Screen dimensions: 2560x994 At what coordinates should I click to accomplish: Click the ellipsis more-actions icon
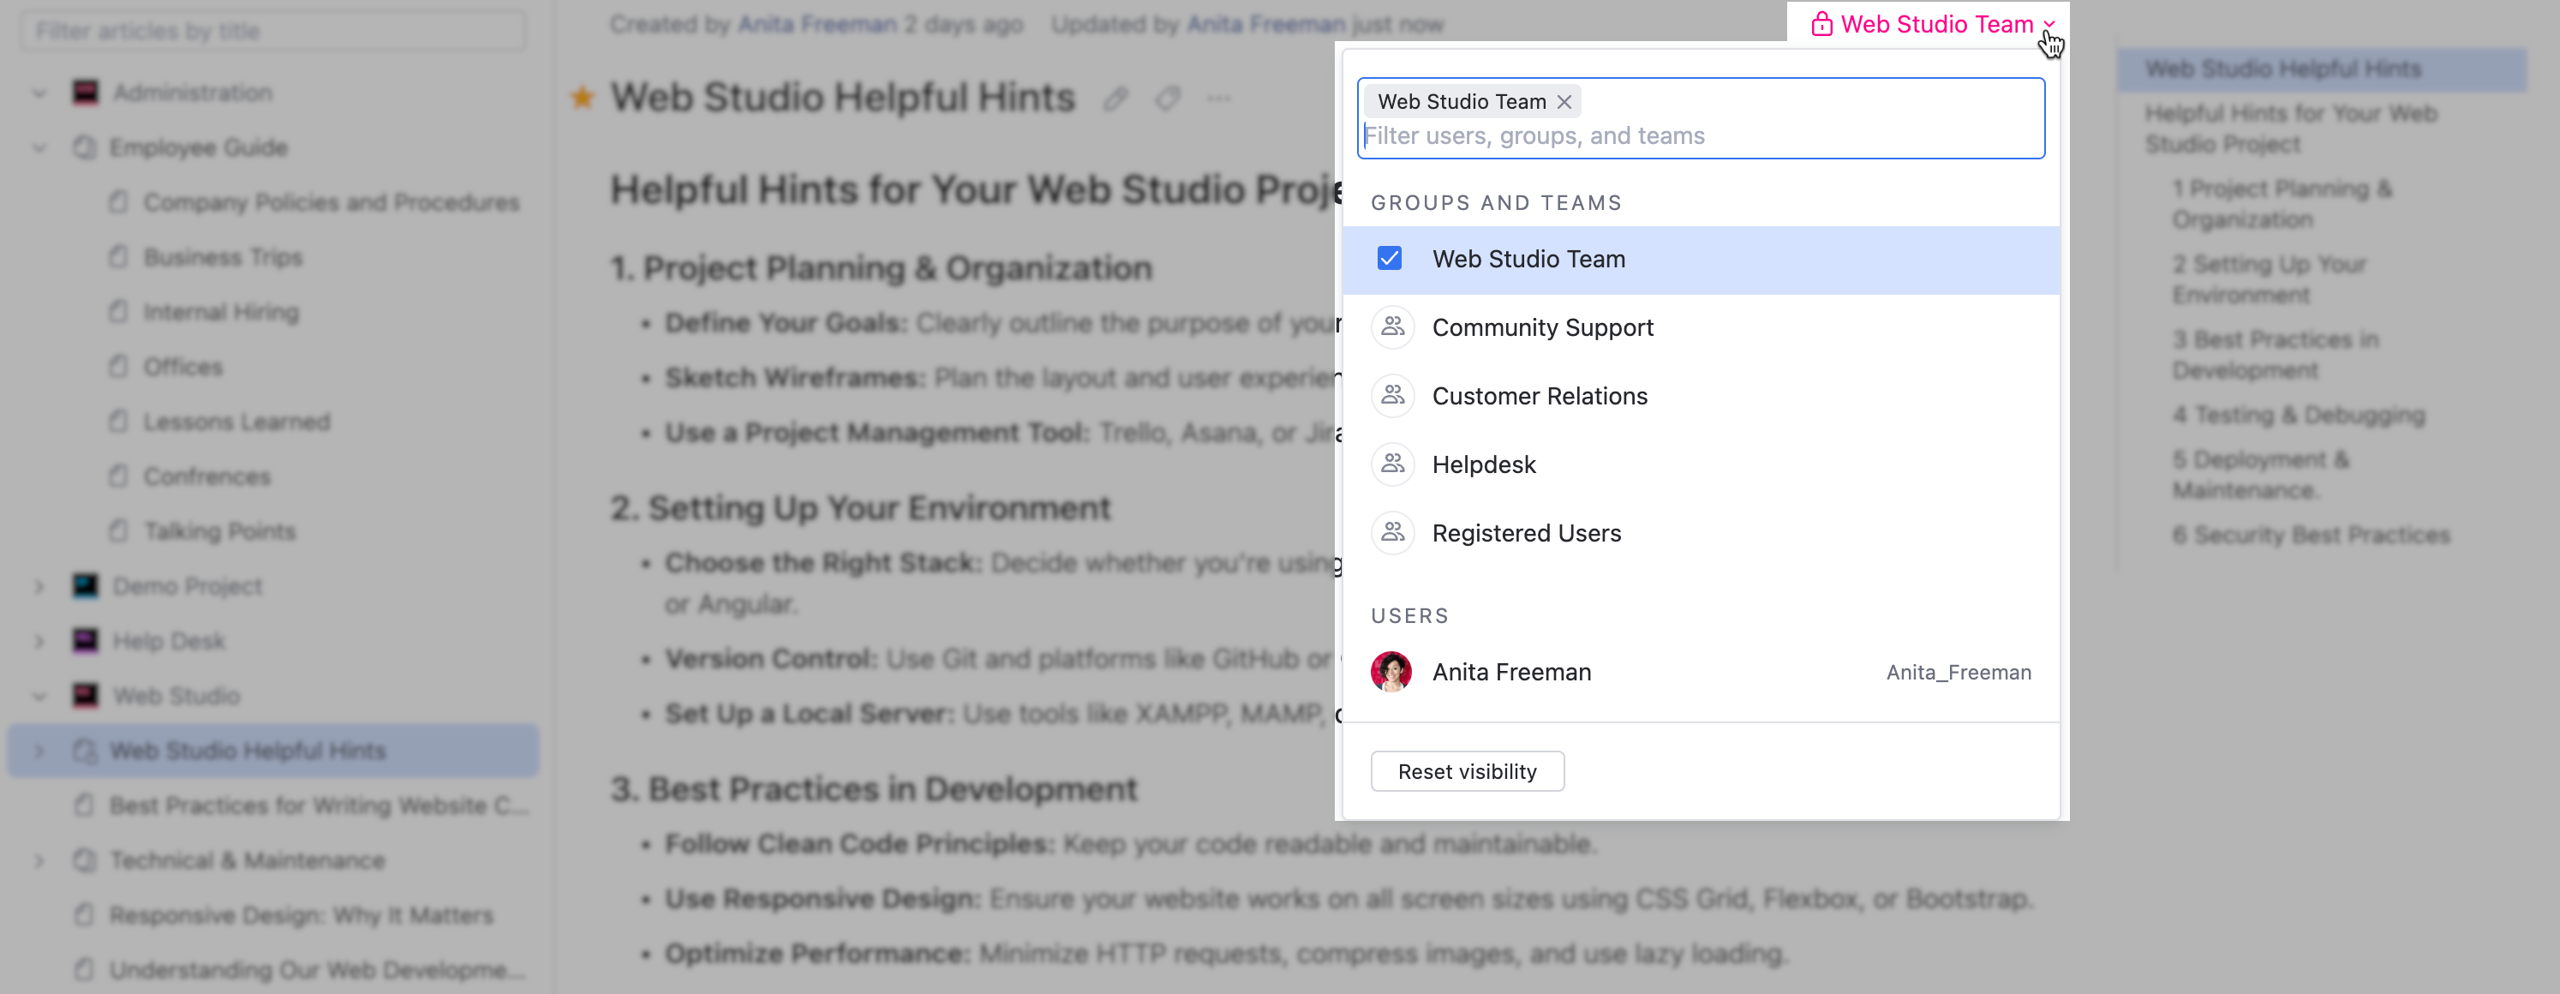[x=1219, y=98]
